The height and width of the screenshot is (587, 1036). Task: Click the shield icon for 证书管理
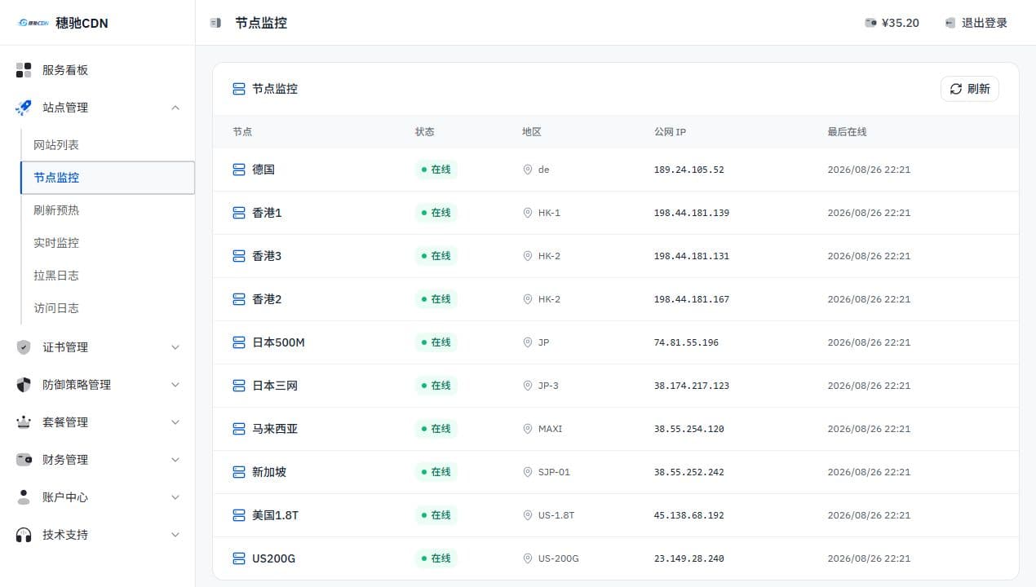tap(24, 347)
